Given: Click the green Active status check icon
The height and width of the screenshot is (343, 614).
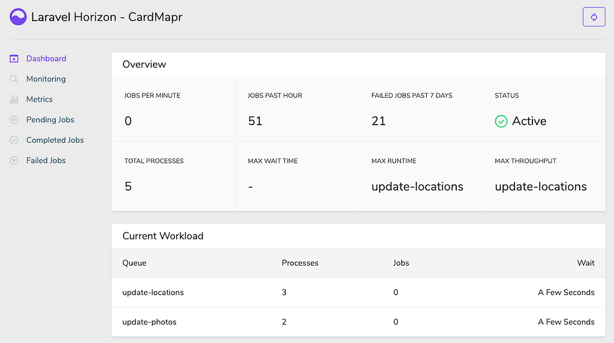Looking at the screenshot, I should [501, 121].
